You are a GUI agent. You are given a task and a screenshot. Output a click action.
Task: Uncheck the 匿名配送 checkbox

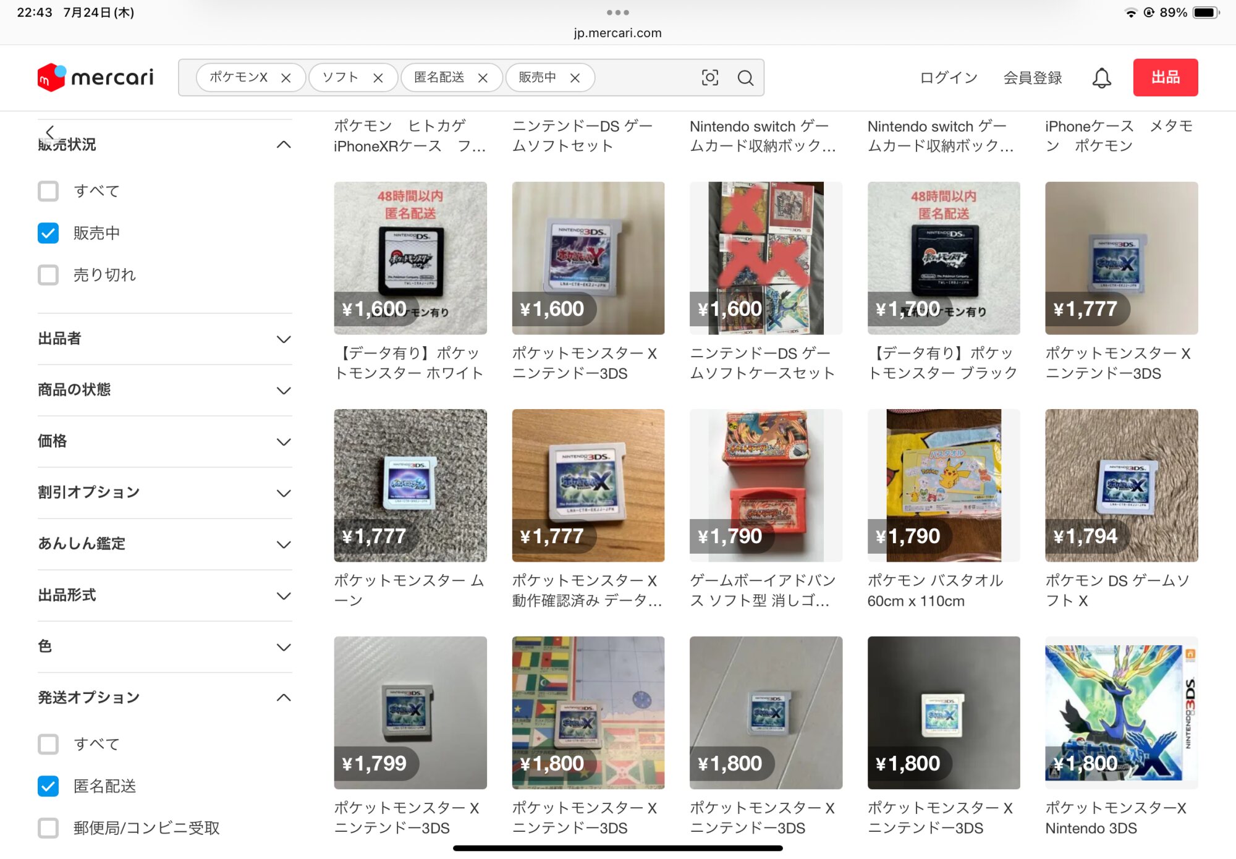[48, 786]
